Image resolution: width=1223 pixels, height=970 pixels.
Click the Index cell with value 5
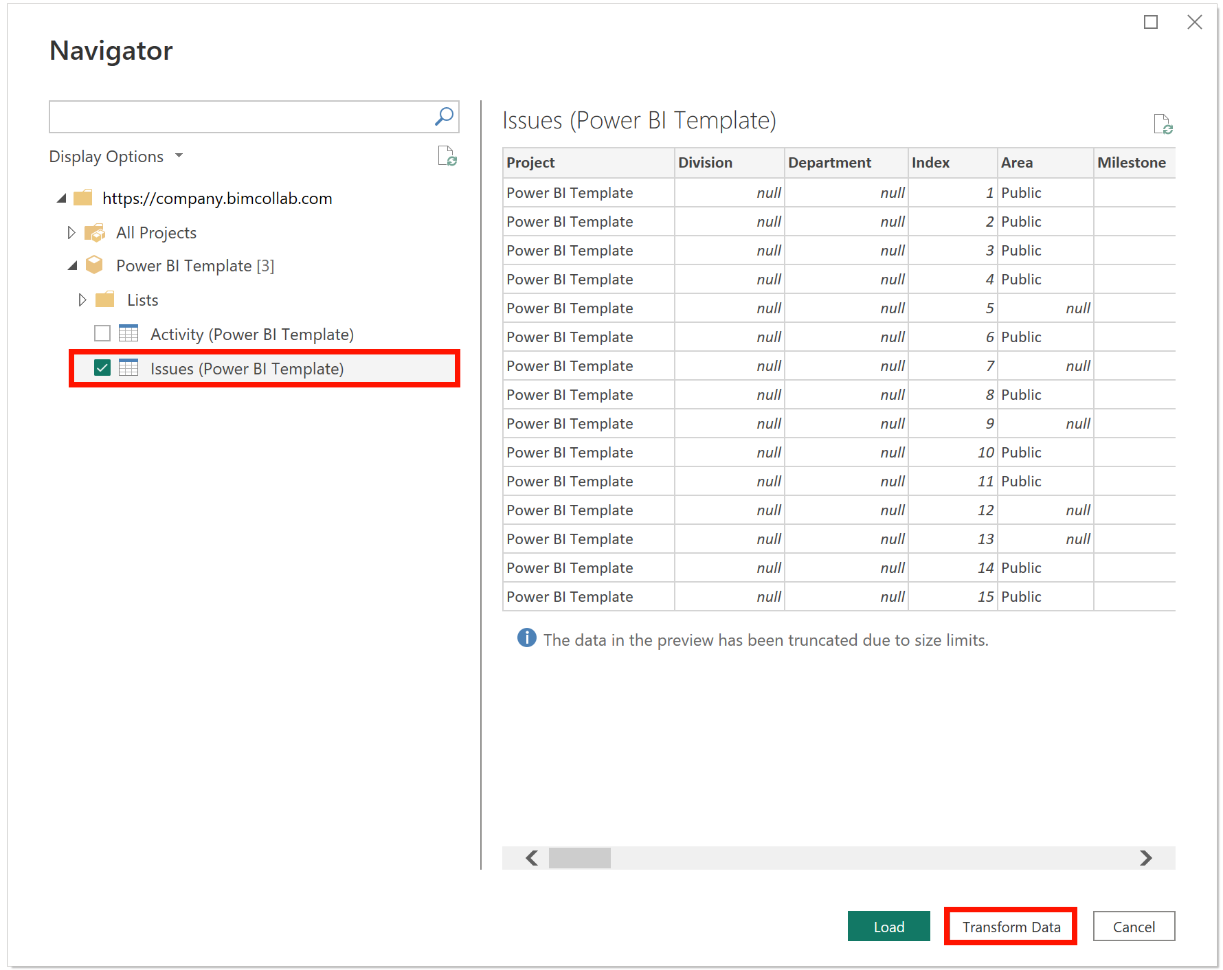(952, 308)
